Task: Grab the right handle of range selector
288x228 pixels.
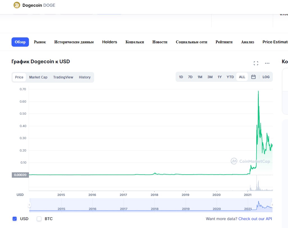Action: tap(272, 205)
